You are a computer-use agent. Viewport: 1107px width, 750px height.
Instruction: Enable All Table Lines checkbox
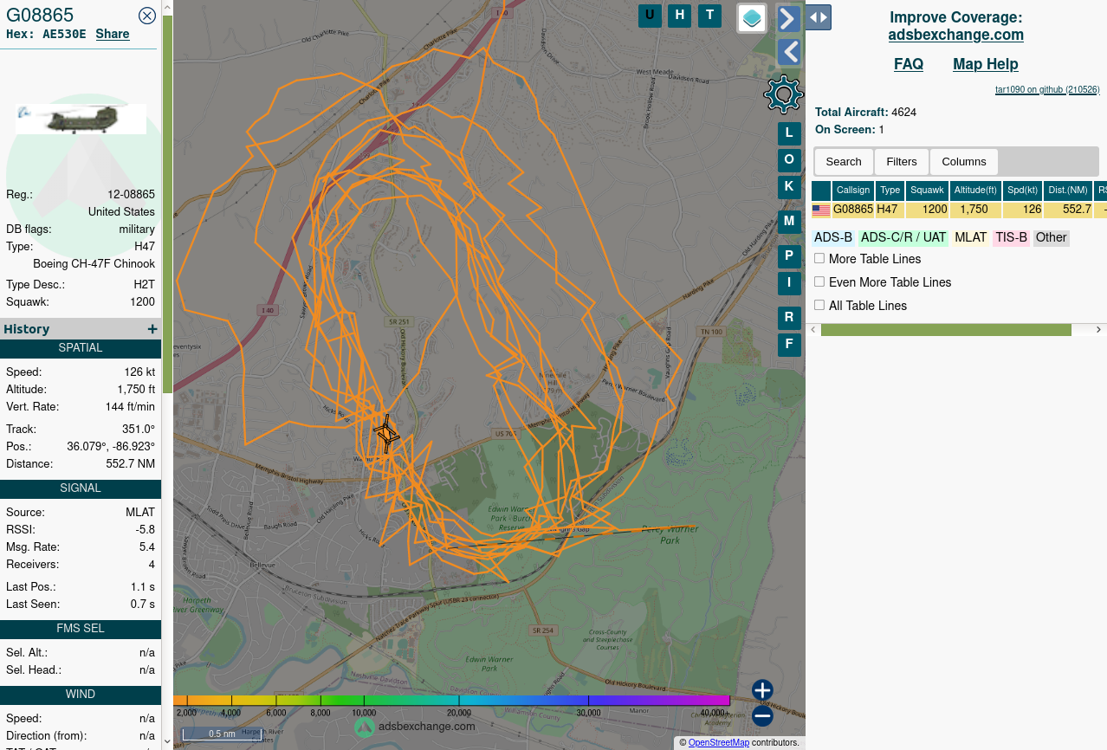click(x=819, y=305)
